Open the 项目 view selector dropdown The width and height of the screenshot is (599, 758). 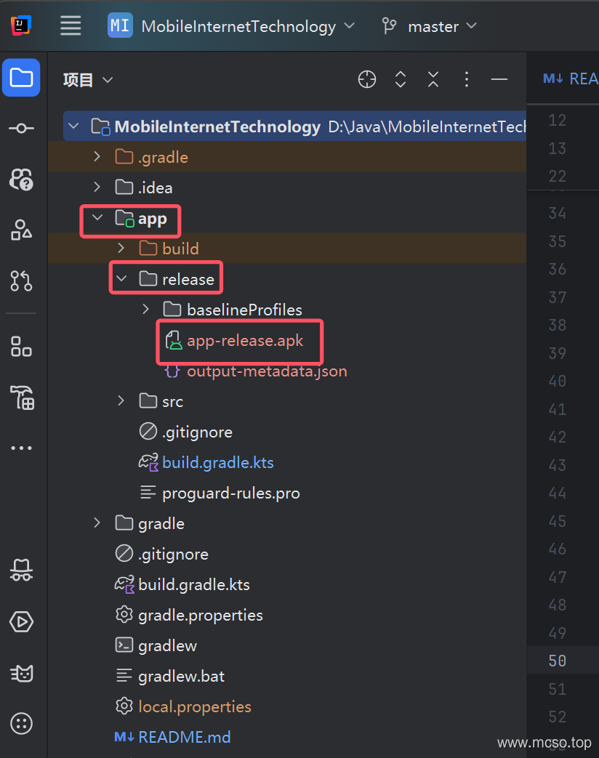[88, 80]
